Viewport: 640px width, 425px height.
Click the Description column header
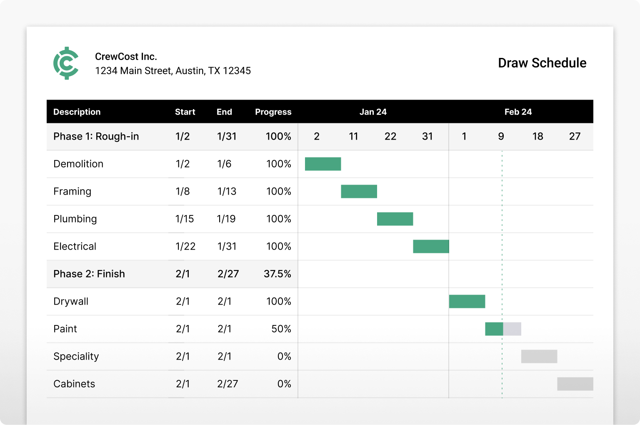(x=77, y=112)
